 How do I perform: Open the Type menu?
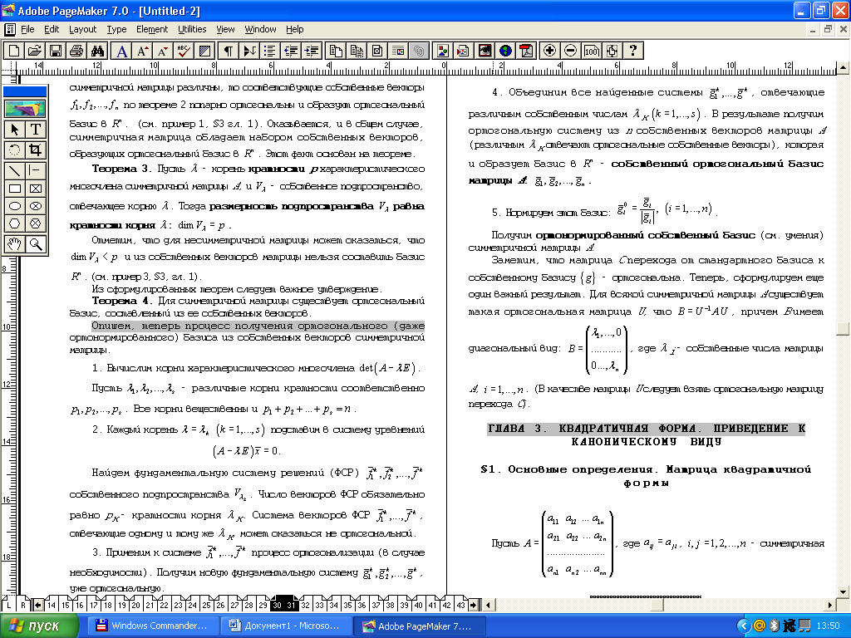116,29
